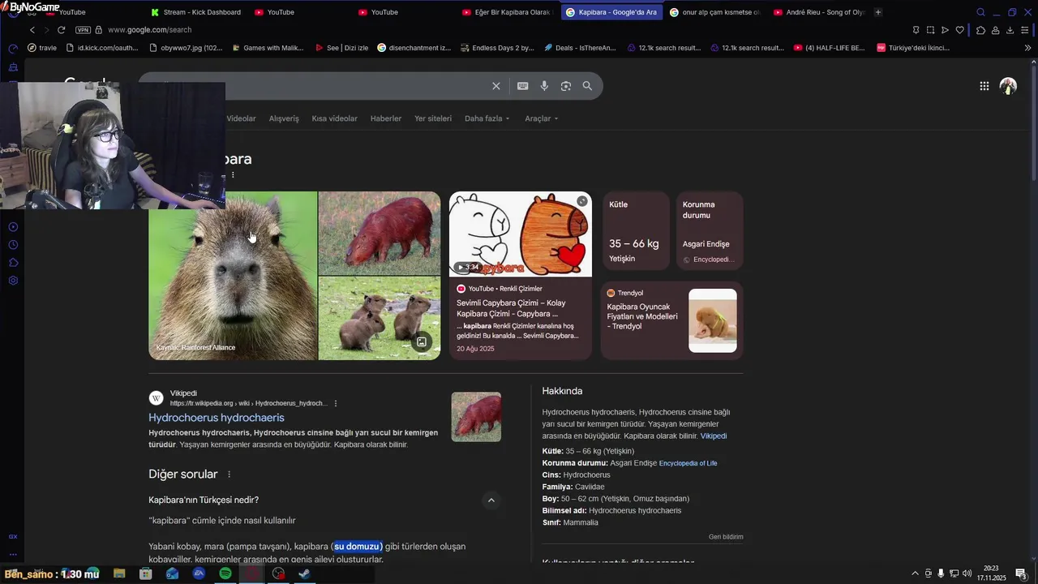The width and height of the screenshot is (1038, 584).
Task: Open the Korunma durumu card
Action: point(710,231)
